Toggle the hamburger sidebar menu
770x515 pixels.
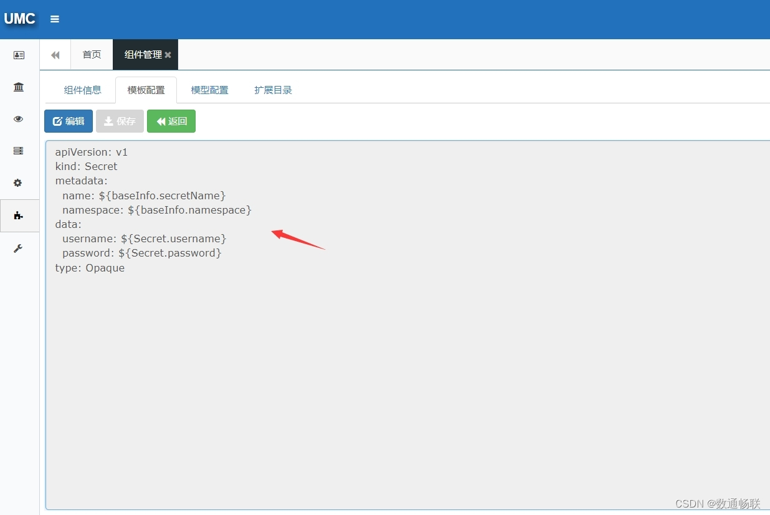(x=55, y=19)
